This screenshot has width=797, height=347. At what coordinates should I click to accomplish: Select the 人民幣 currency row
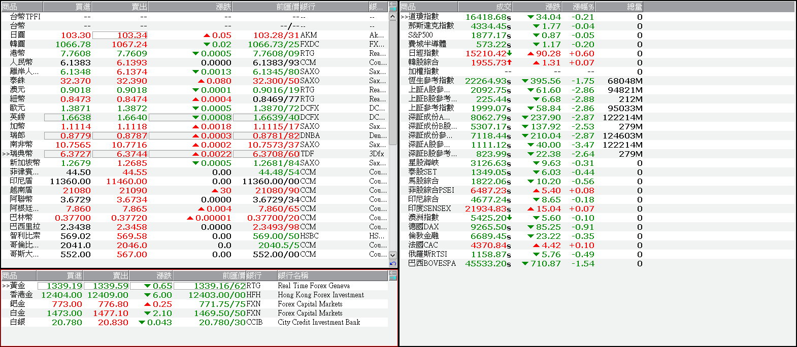tap(194, 62)
